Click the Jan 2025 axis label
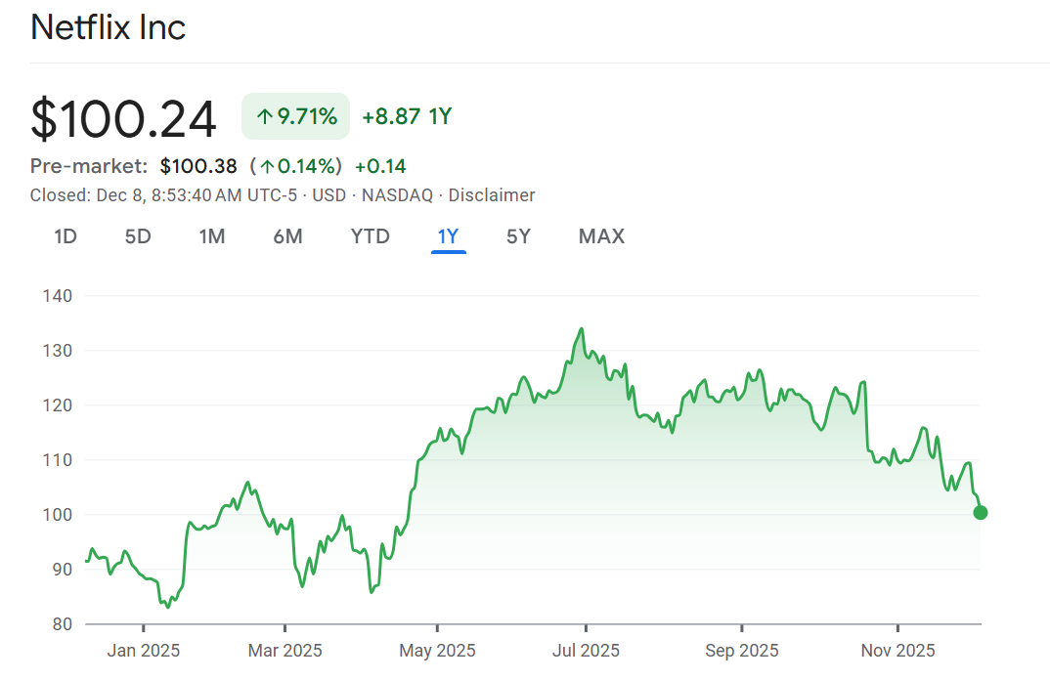Image resolution: width=1050 pixels, height=681 pixels. point(144,651)
